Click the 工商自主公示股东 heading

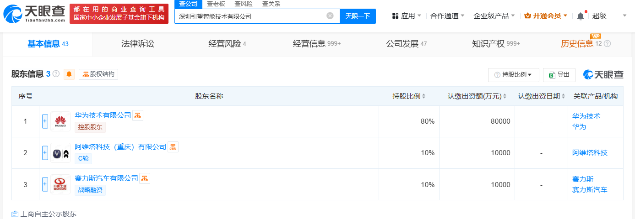pos(49,214)
